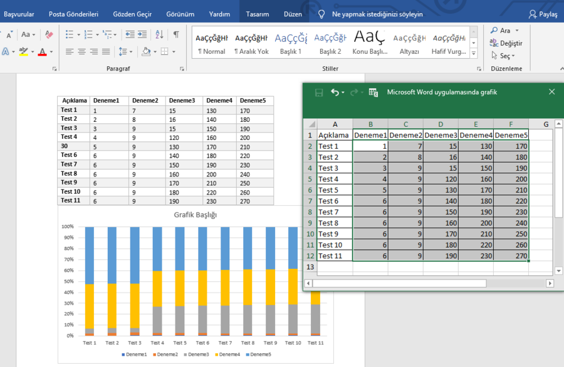Open the Başvurular tab
Image resolution: width=564 pixels, height=367 pixels.
(19, 14)
